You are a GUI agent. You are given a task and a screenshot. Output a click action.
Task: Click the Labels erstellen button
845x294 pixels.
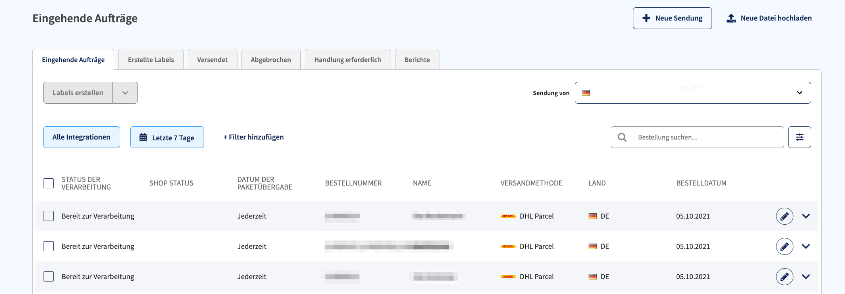pos(78,93)
